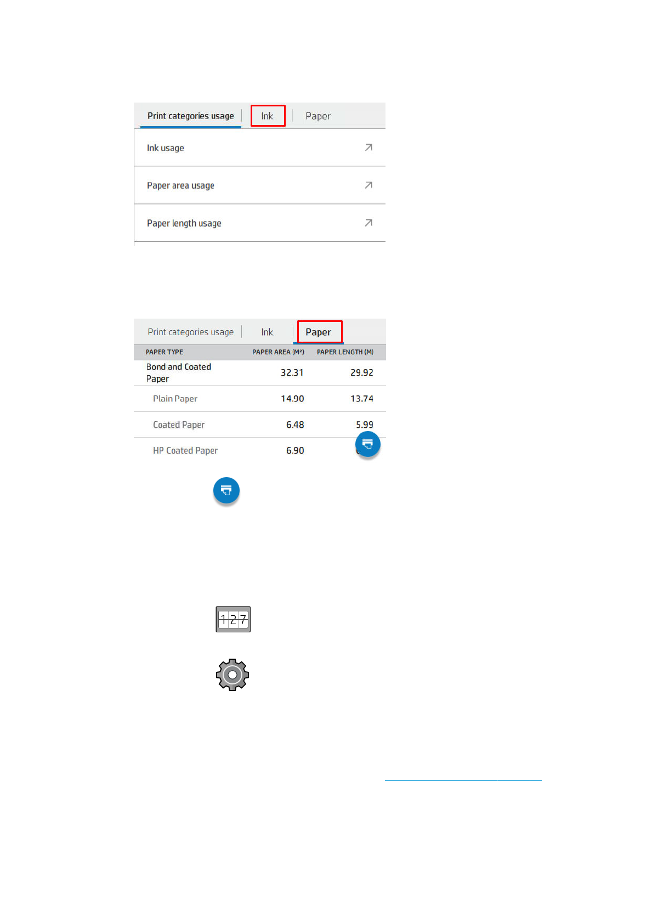
Task: Choose the Coated Paper row showing 6.48 area
Action: click(x=179, y=424)
